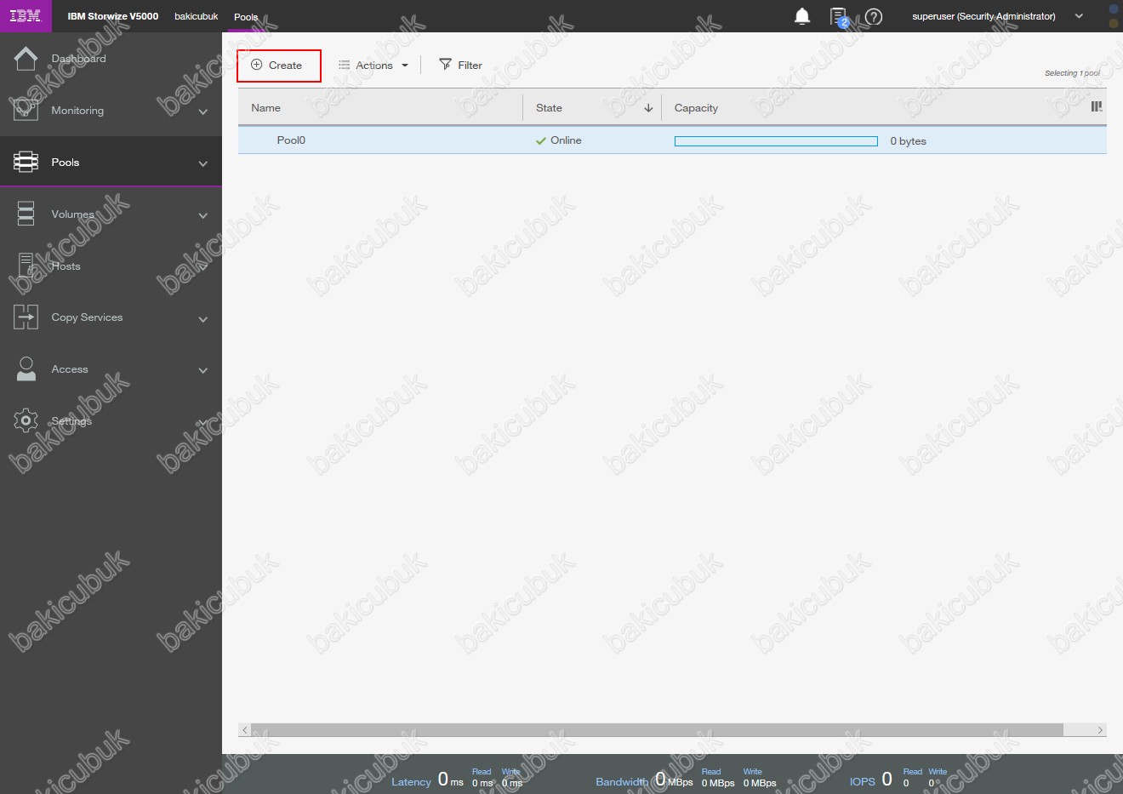Click the Pool0 capacity bar
This screenshot has width=1123, height=794.
click(775, 141)
